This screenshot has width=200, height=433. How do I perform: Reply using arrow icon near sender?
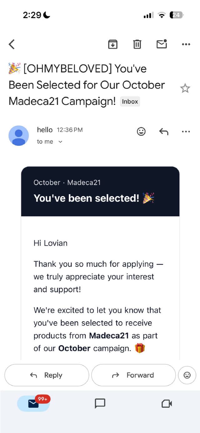pyautogui.click(x=163, y=132)
